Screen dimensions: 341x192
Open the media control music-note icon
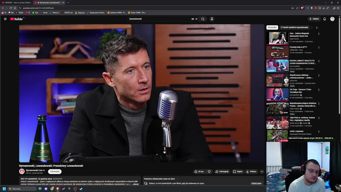[x=334, y=8]
